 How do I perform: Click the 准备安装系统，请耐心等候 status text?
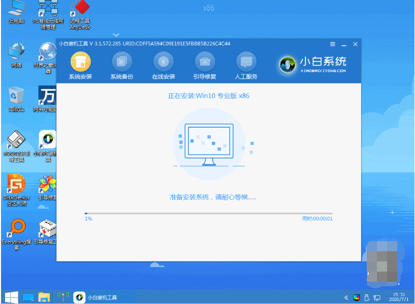212,197
